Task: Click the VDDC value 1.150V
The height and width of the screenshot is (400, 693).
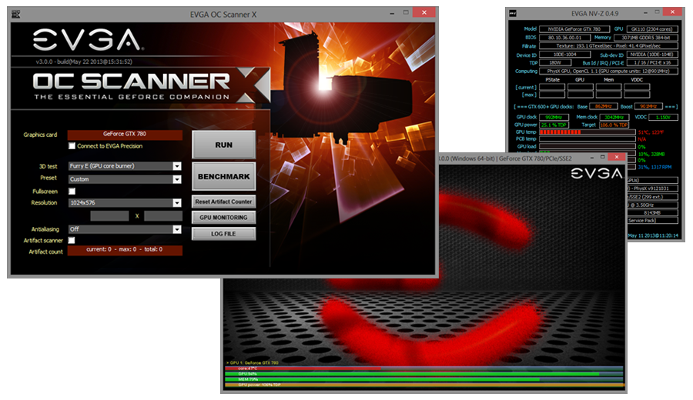Action: 664,117
